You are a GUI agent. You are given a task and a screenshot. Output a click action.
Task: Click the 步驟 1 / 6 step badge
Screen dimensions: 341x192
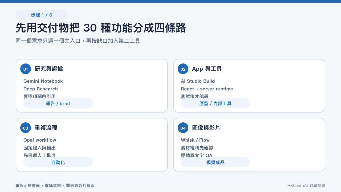42,15
